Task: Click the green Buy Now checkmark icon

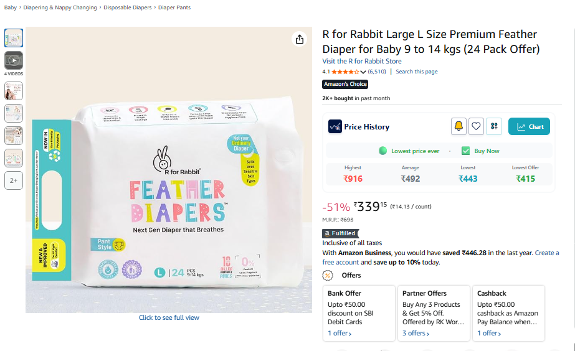Action: [466, 151]
